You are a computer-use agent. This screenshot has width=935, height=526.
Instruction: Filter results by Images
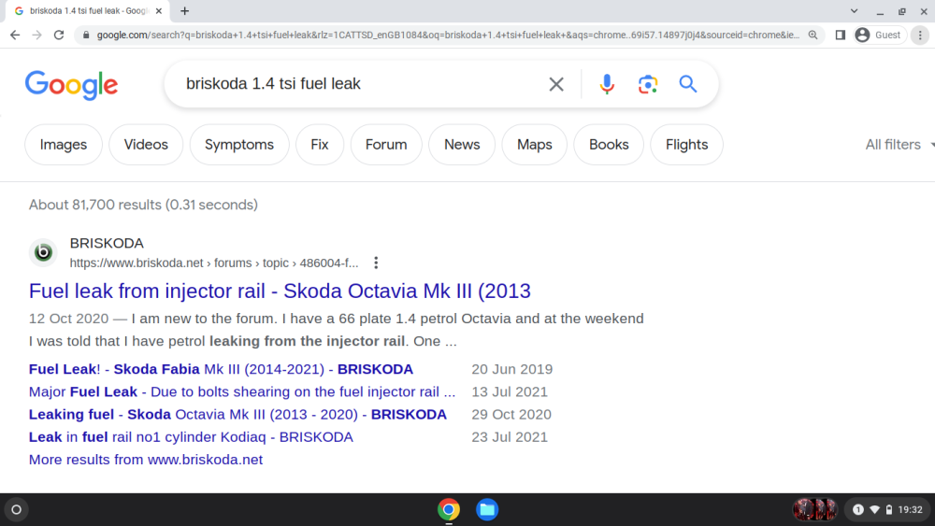64,145
